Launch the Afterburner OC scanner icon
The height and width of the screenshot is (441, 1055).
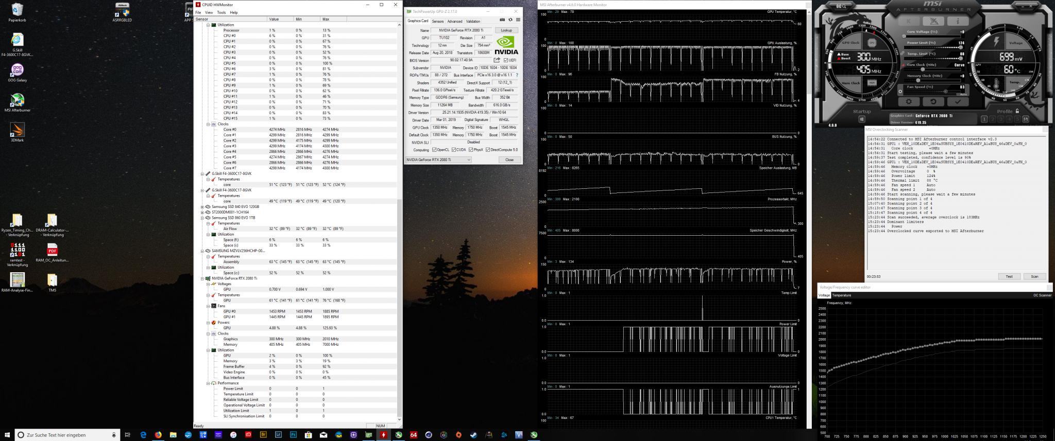click(841, 6)
